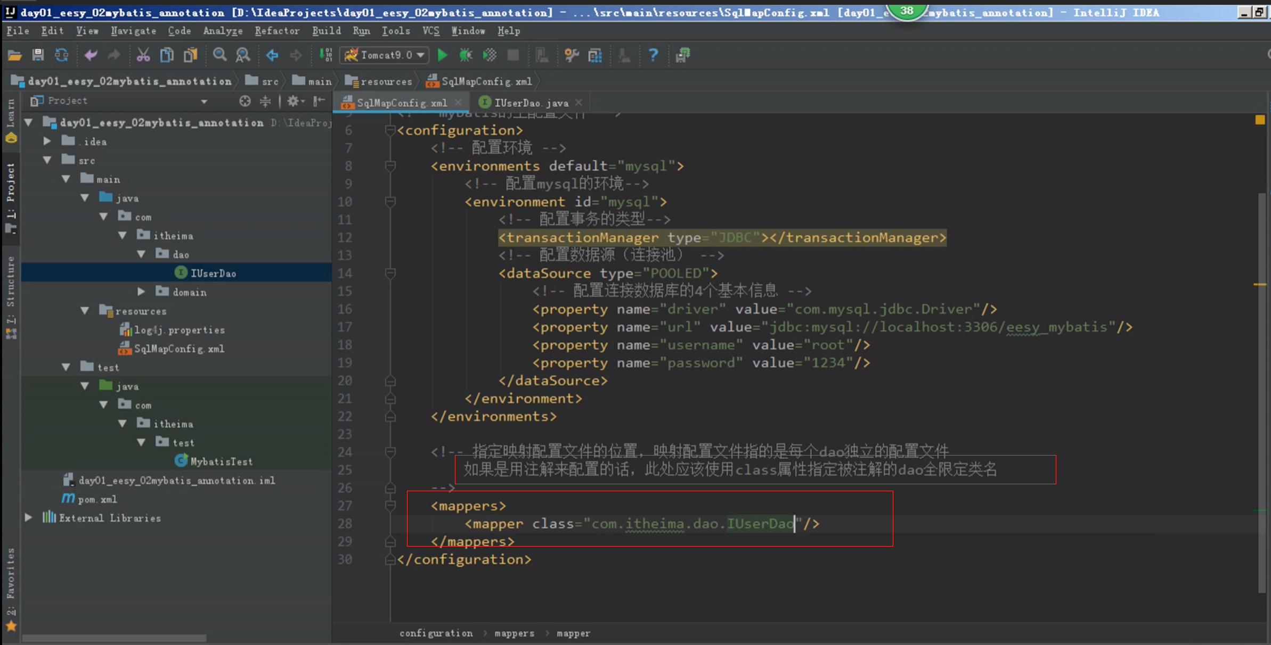Open Project Structure toolbar icon
Viewport: 1271px width, 645px height.
pos(595,55)
